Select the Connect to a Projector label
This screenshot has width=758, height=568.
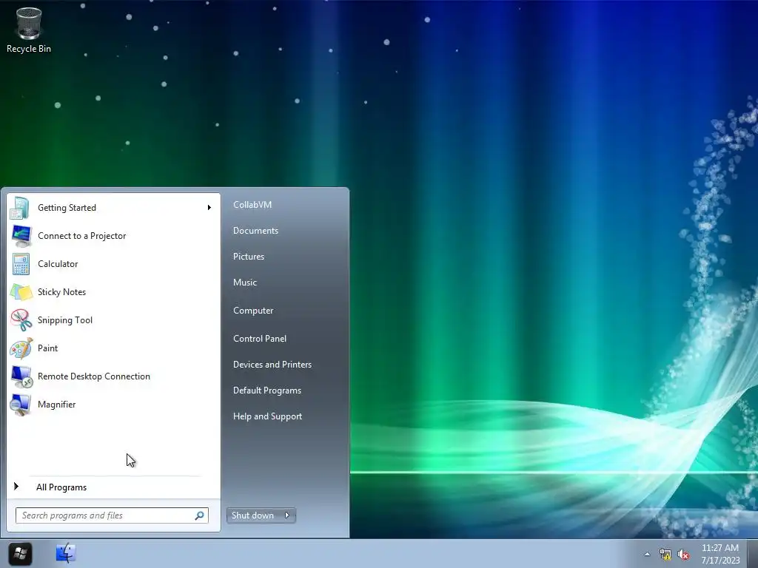click(81, 236)
